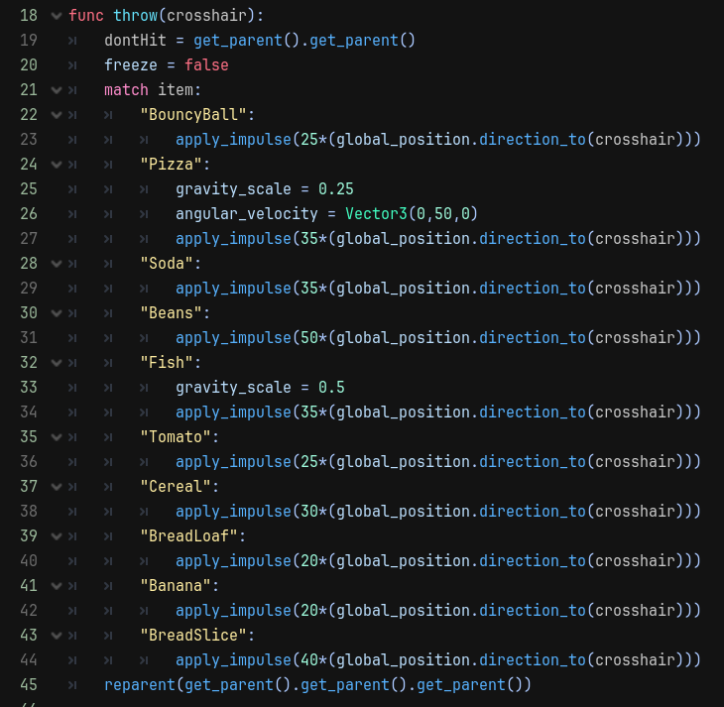Fold the "BreadSlice" case block
This screenshot has height=707, width=724.
pyautogui.click(x=56, y=636)
